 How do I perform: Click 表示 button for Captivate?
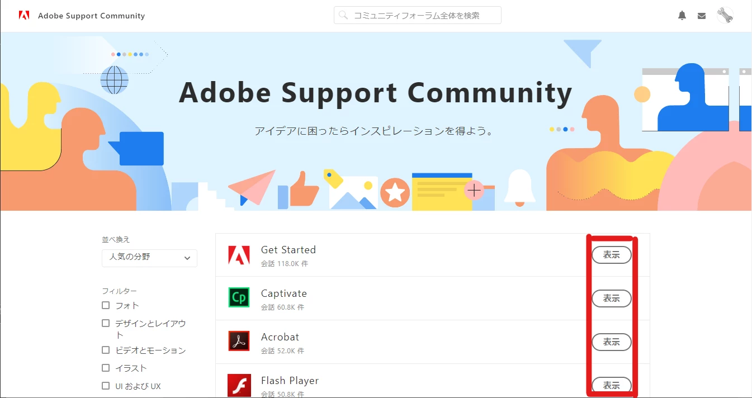point(612,298)
